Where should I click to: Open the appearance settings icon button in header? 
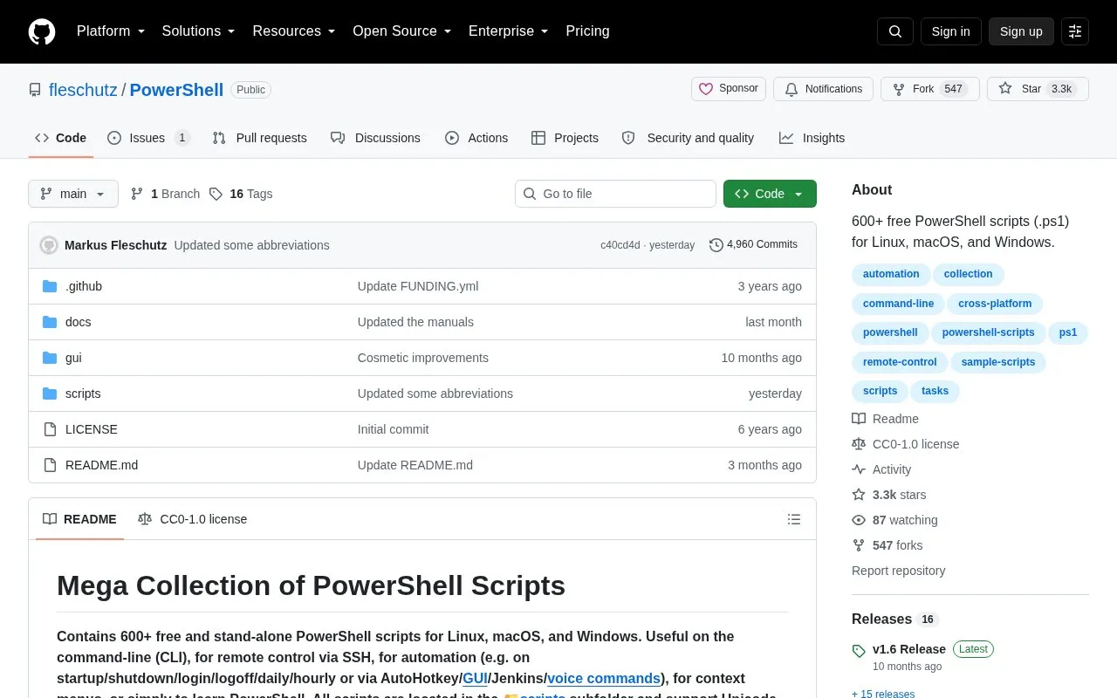(x=1075, y=31)
